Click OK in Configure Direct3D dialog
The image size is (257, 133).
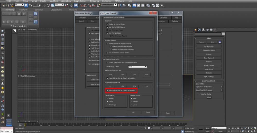[133, 112]
